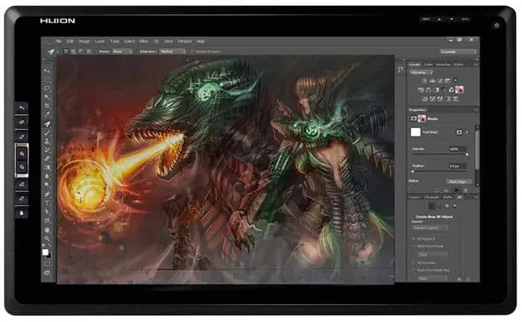
Task: Adjust the Feather slider handle
Action: point(413,171)
